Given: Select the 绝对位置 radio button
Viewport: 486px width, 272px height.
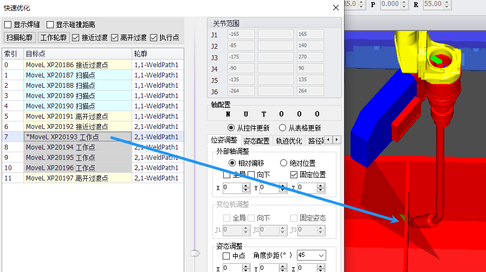Looking at the screenshot, I should [x=284, y=163].
